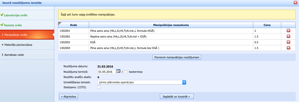Delete row 1302001 with red X icon
This screenshot has height=102, width=299.
click(288, 30)
